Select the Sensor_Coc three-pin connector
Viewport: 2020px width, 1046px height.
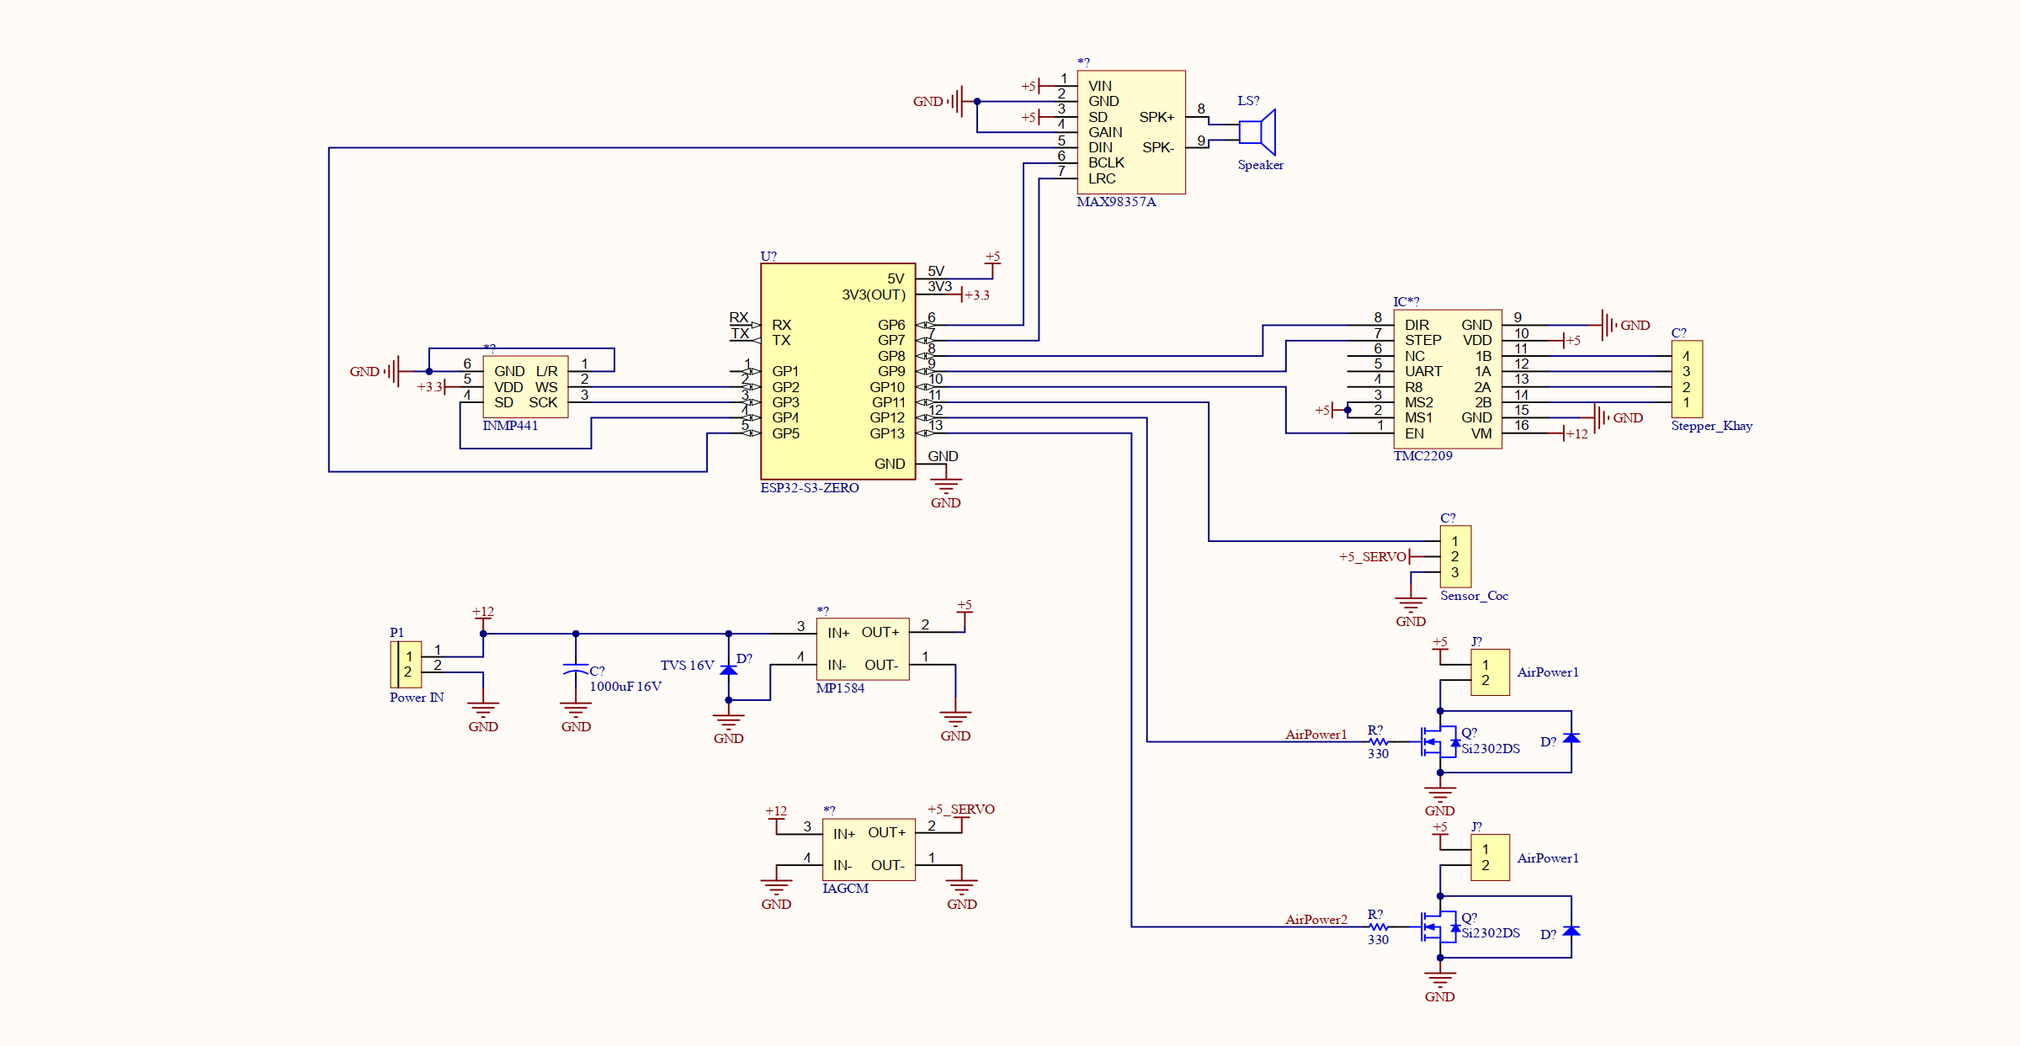coord(1455,556)
